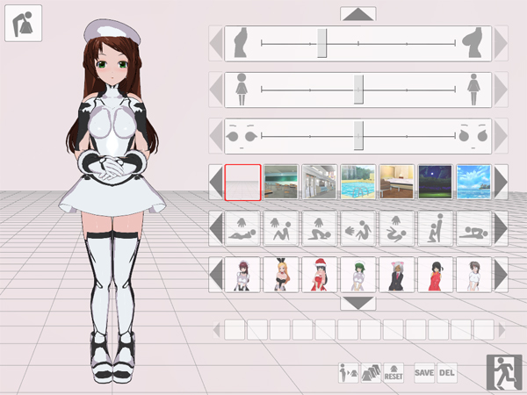Select the night park background thumbnail
Viewport: 527px width, 395px height.
[x=436, y=183]
